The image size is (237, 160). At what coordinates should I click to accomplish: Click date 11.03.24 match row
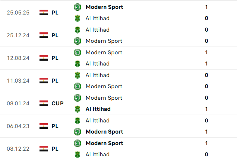click(18, 81)
